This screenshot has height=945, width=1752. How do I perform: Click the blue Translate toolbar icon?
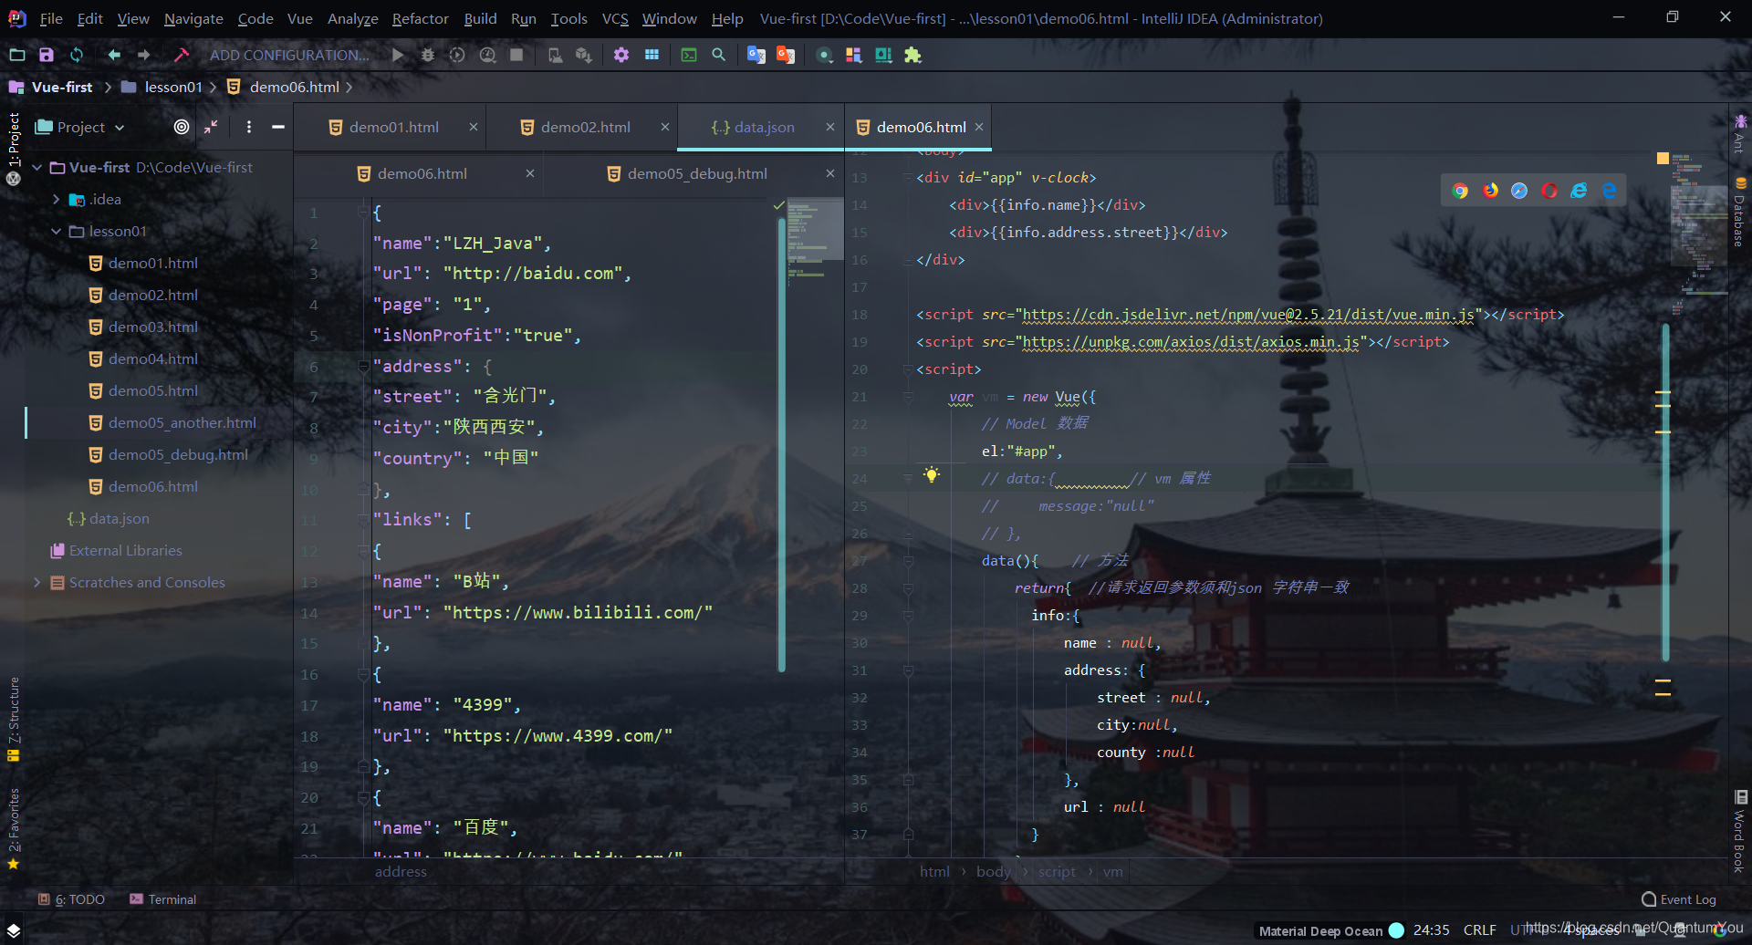pos(756,55)
